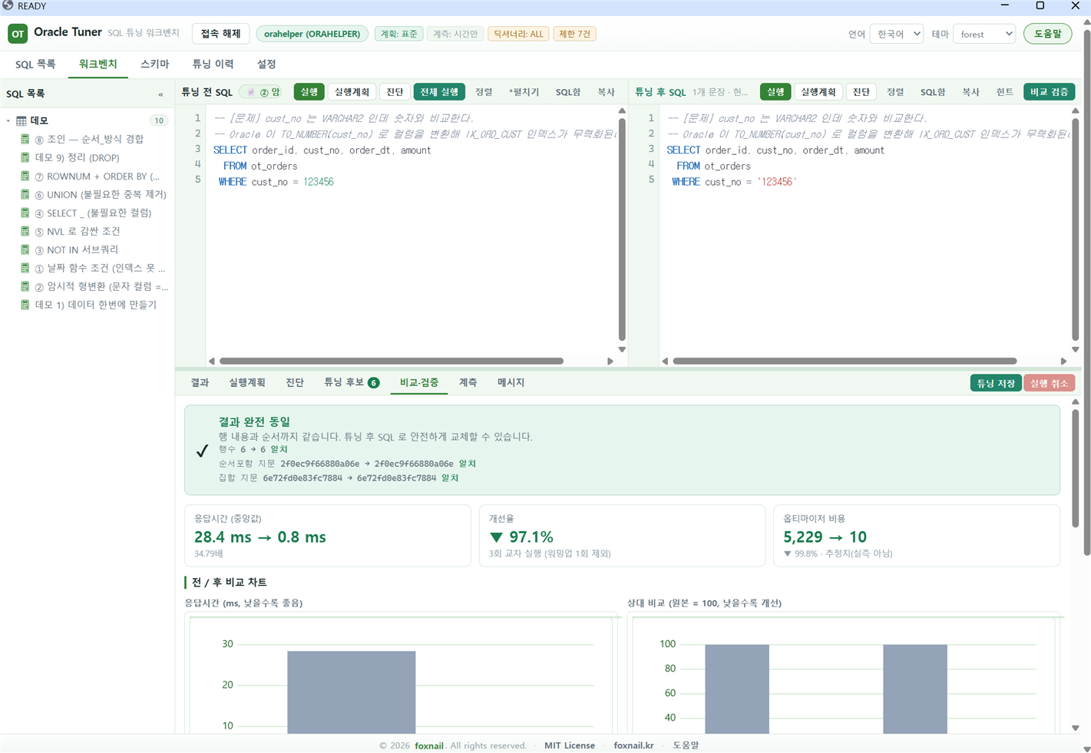Click *펼치기 in before-SQL toolbar
Image resolution: width=1091 pixels, height=753 pixels.
pyautogui.click(x=524, y=92)
